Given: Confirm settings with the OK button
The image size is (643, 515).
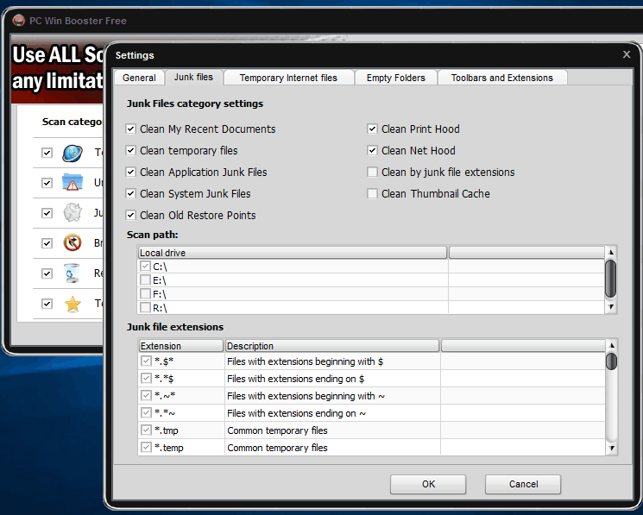Looking at the screenshot, I should coord(428,484).
